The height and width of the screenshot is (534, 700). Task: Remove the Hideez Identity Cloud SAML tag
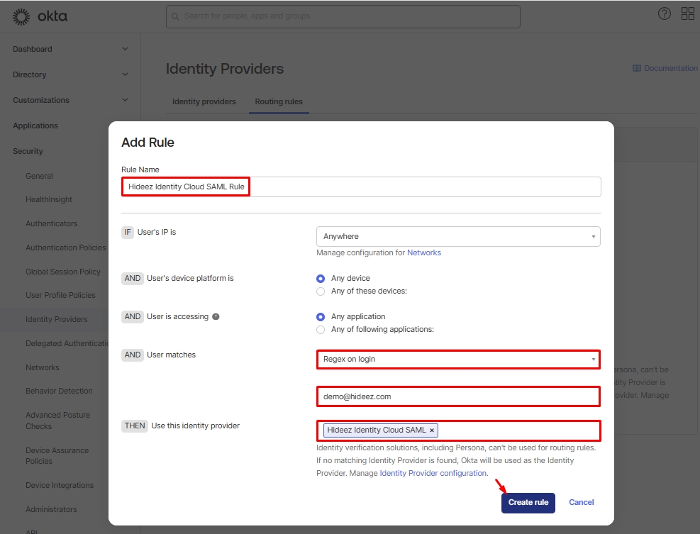(432, 430)
